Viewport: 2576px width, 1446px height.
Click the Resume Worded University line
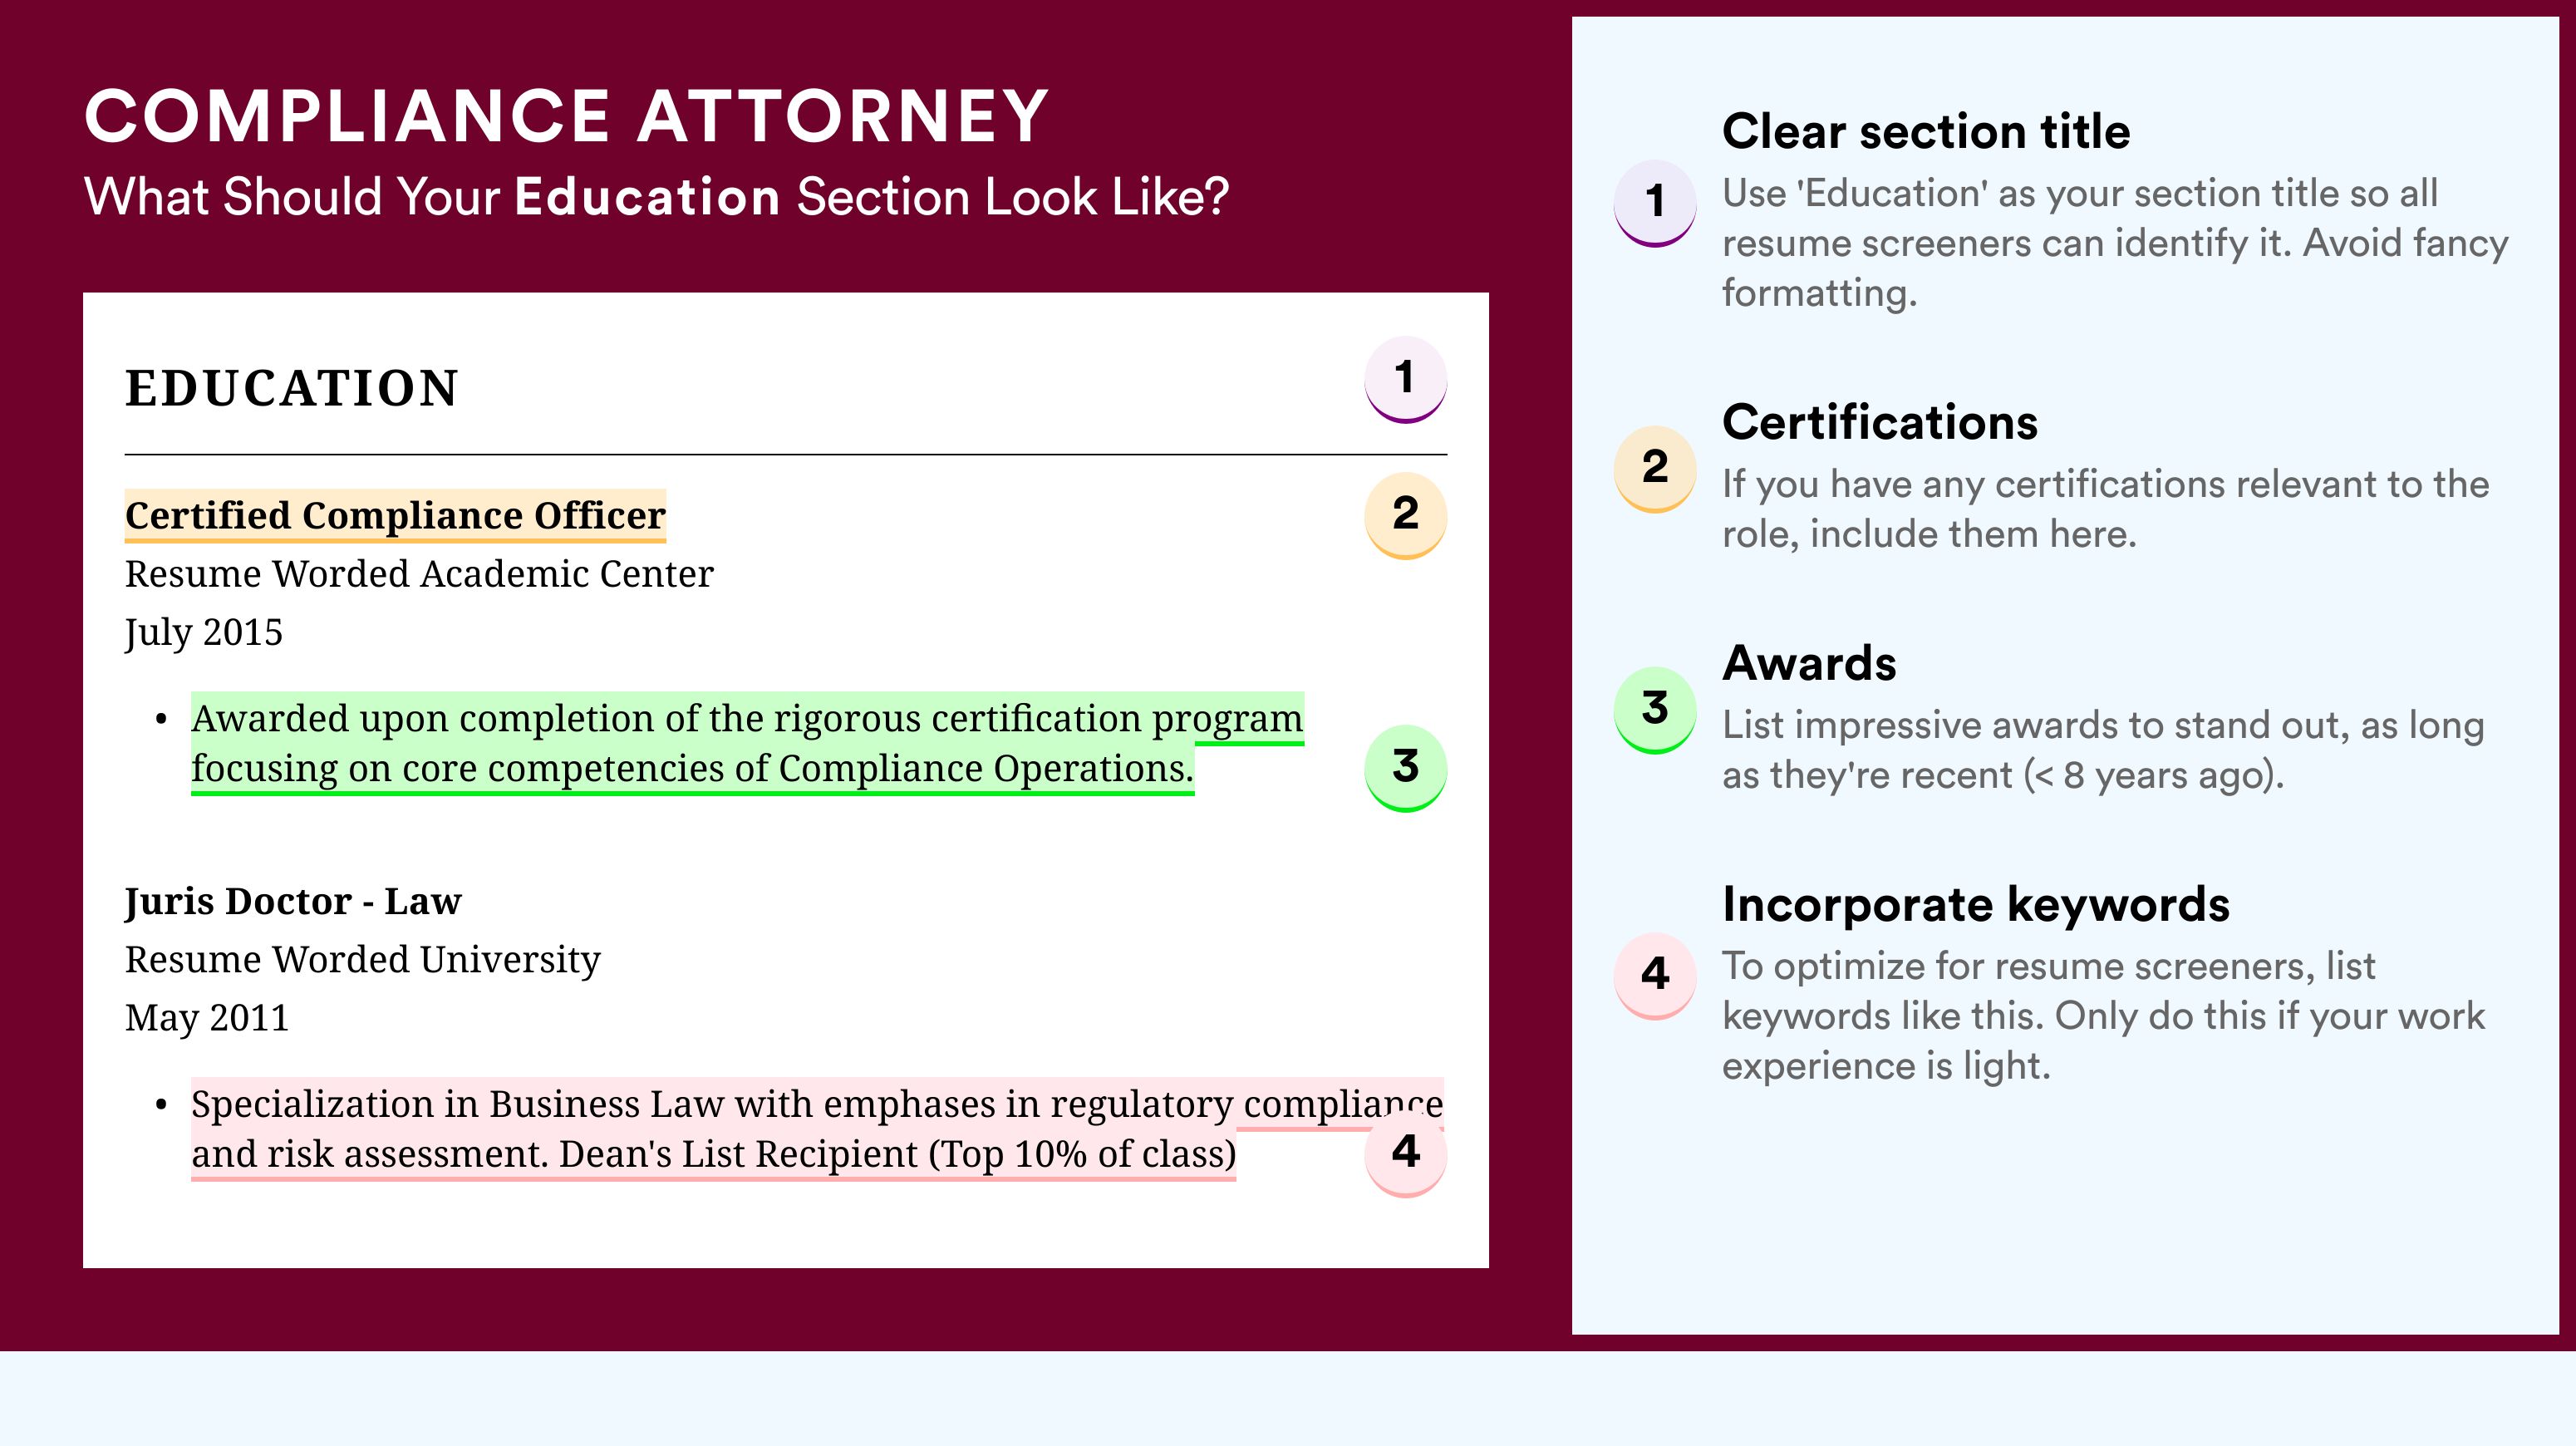coord(362,960)
